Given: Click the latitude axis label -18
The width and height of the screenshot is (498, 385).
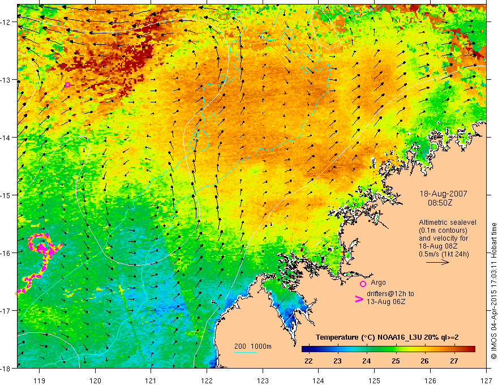Looking at the screenshot, I should point(6,368).
